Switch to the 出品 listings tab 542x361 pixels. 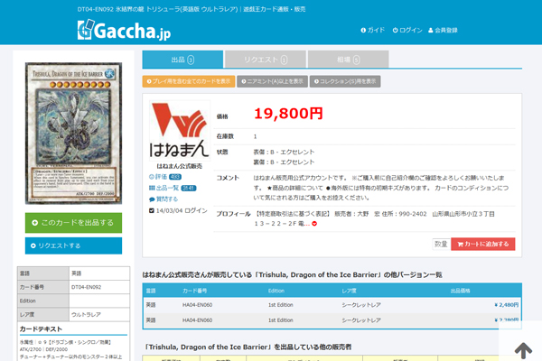(x=182, y=60)
